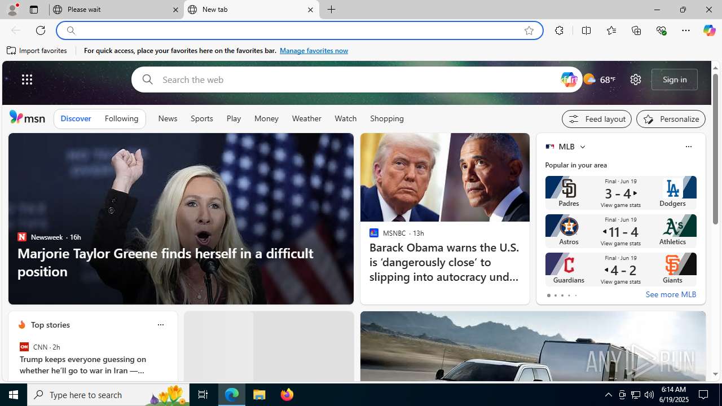
Task: View Astros vs Athletics game stats
Action: coord(620,231)
